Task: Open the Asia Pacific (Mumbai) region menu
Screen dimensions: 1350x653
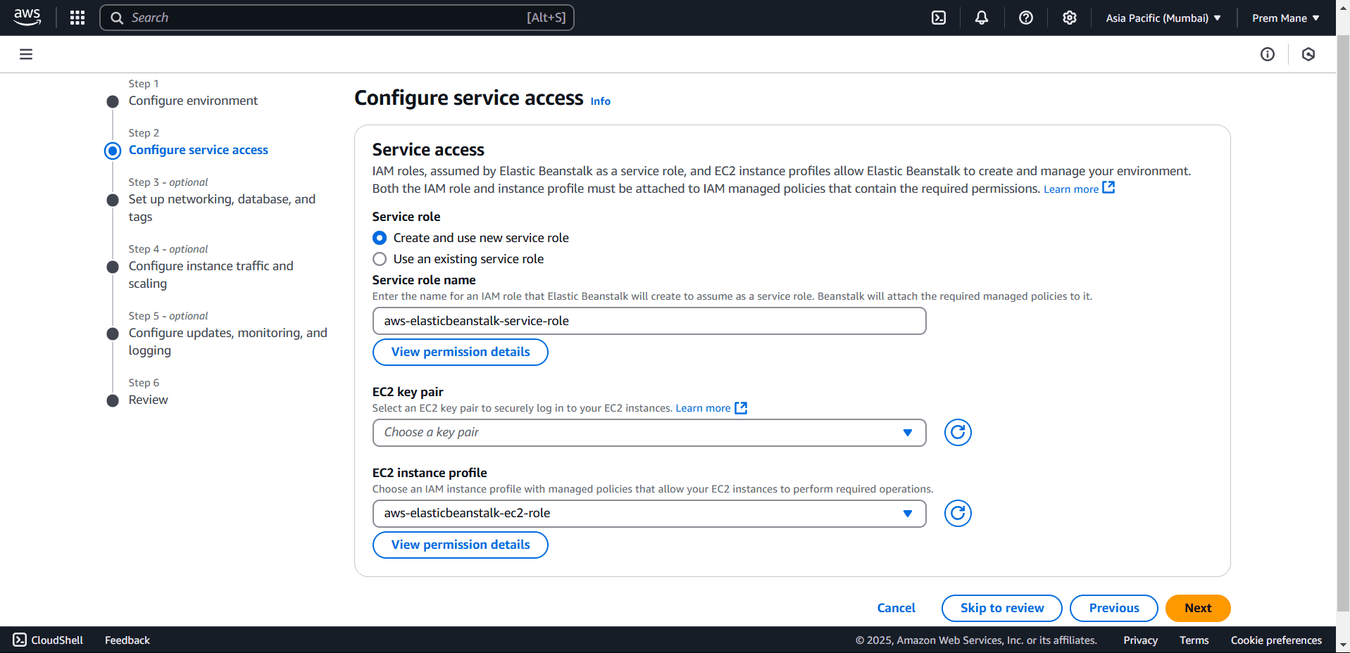Action: coord(1163,18)
